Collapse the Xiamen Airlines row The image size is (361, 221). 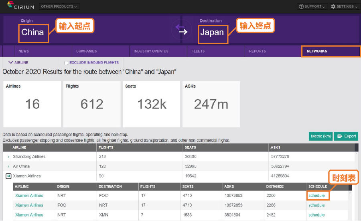8,176
